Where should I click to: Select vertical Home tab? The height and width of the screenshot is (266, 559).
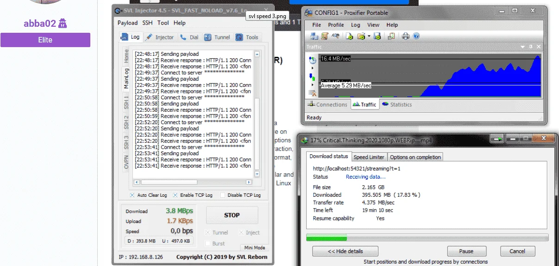pos(126,56)
